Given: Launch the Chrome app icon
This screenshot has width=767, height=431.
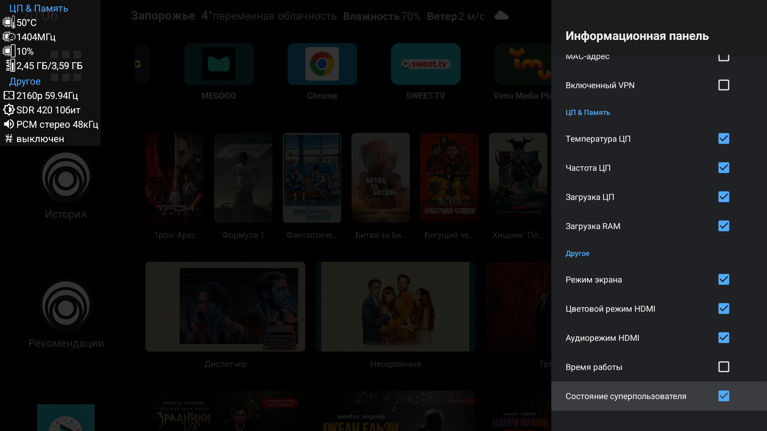Looking at the screenshot, I should 322,64.
